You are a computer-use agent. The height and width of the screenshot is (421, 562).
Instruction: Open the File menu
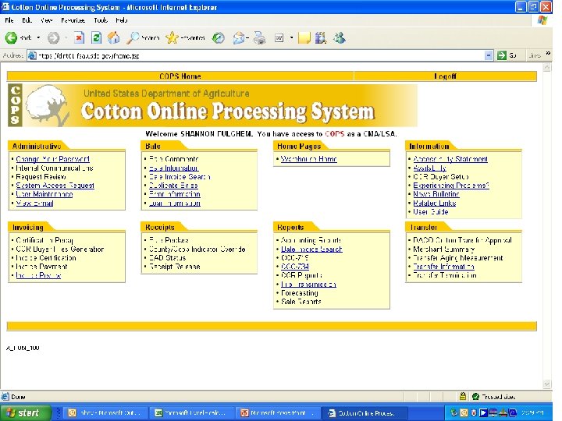tap(9, 20)
